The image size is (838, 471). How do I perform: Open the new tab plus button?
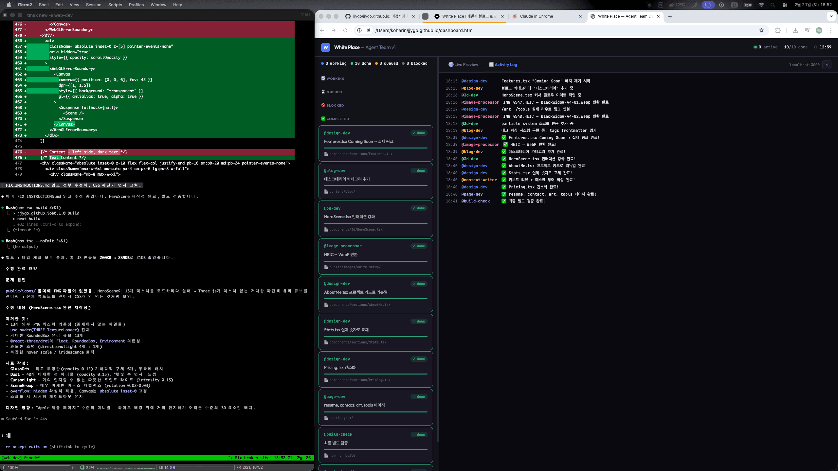pos(670,16)
